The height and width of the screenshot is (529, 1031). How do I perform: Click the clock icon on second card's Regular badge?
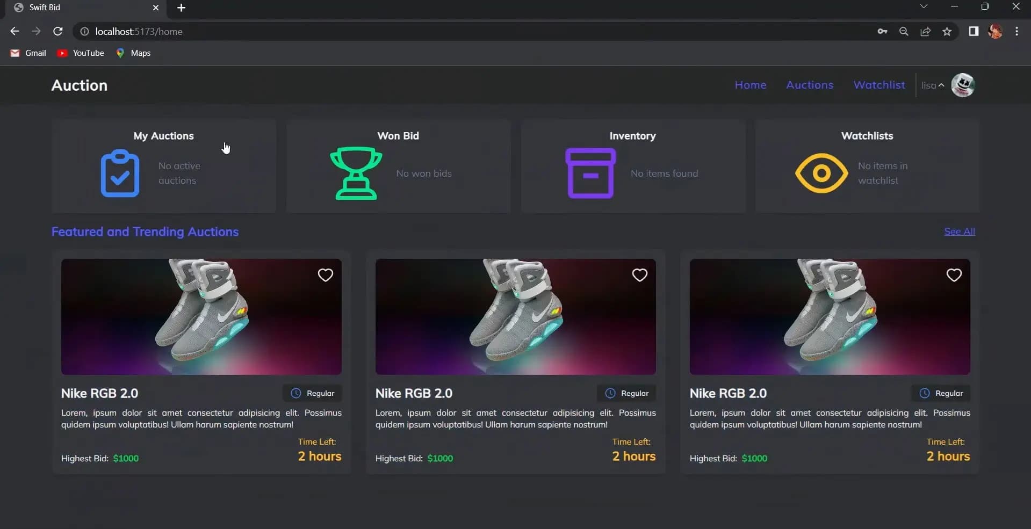click(x=610, y=393)
